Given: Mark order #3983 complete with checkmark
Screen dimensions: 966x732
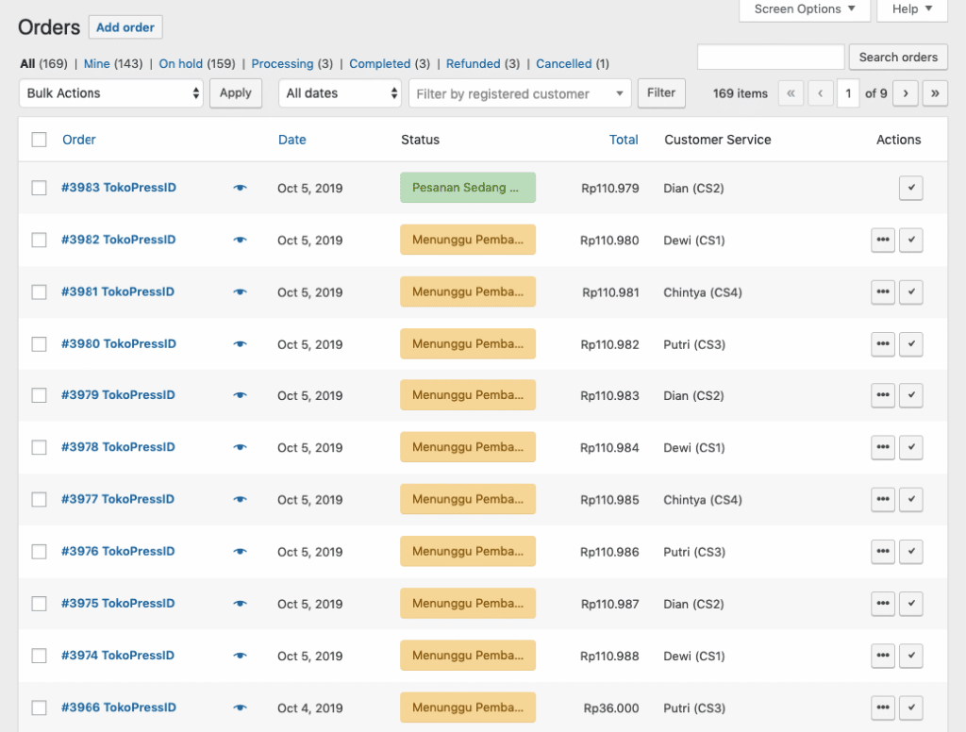Looking at the screenshot, I should coord(910,188).
